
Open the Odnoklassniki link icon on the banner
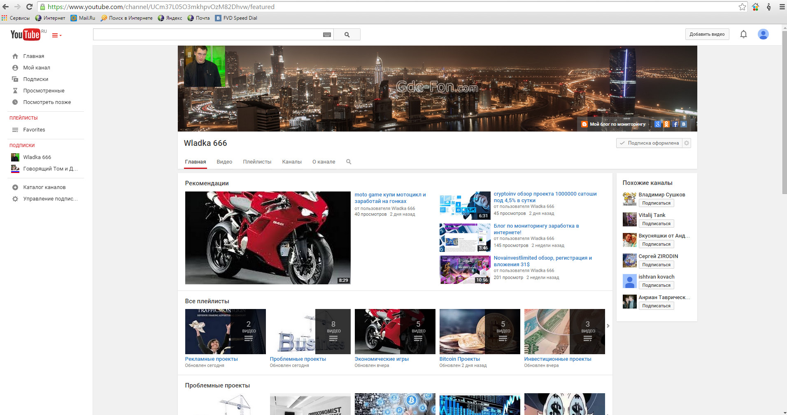click(666, 124)
